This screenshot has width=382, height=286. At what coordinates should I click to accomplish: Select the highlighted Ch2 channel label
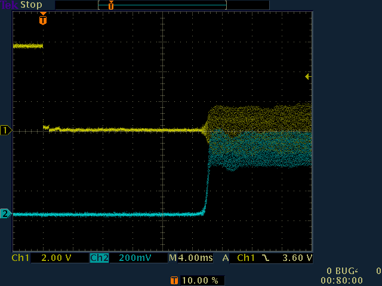tap(98, 258)
